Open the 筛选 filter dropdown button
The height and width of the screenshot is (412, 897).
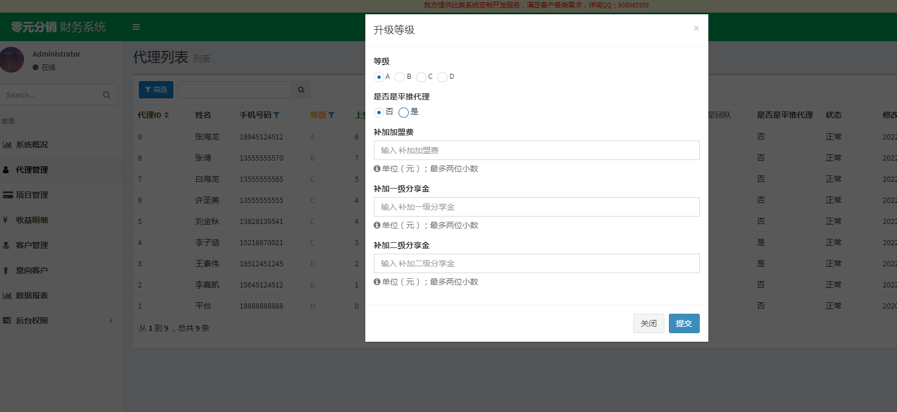point(156,90)
